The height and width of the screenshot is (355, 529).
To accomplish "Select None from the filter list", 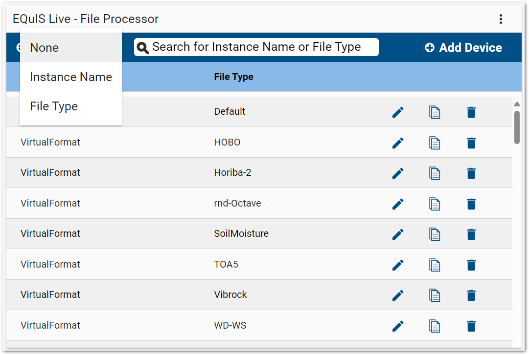I will 44,47.
